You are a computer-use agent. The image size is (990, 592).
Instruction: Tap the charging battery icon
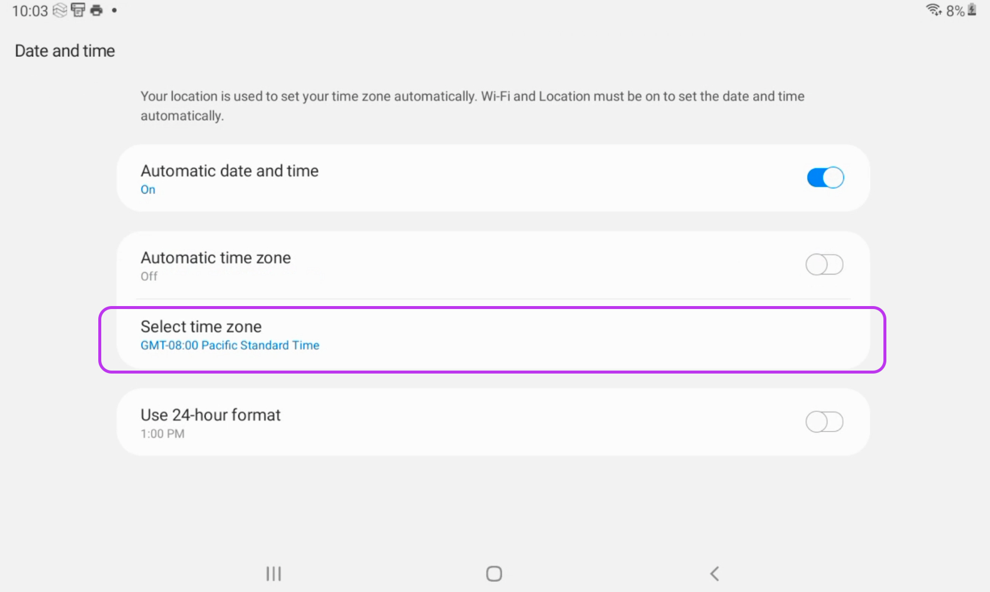[x=972, y=10]
